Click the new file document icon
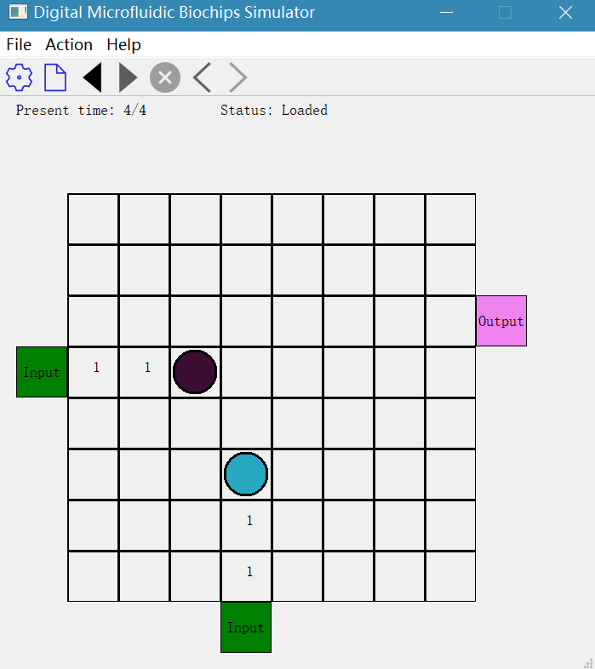Viewport: 595px width, 669px height. (x=55, y=77)
